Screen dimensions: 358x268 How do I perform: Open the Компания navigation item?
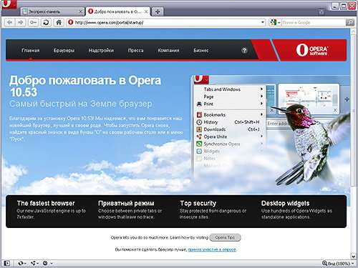tap(168, 51)
